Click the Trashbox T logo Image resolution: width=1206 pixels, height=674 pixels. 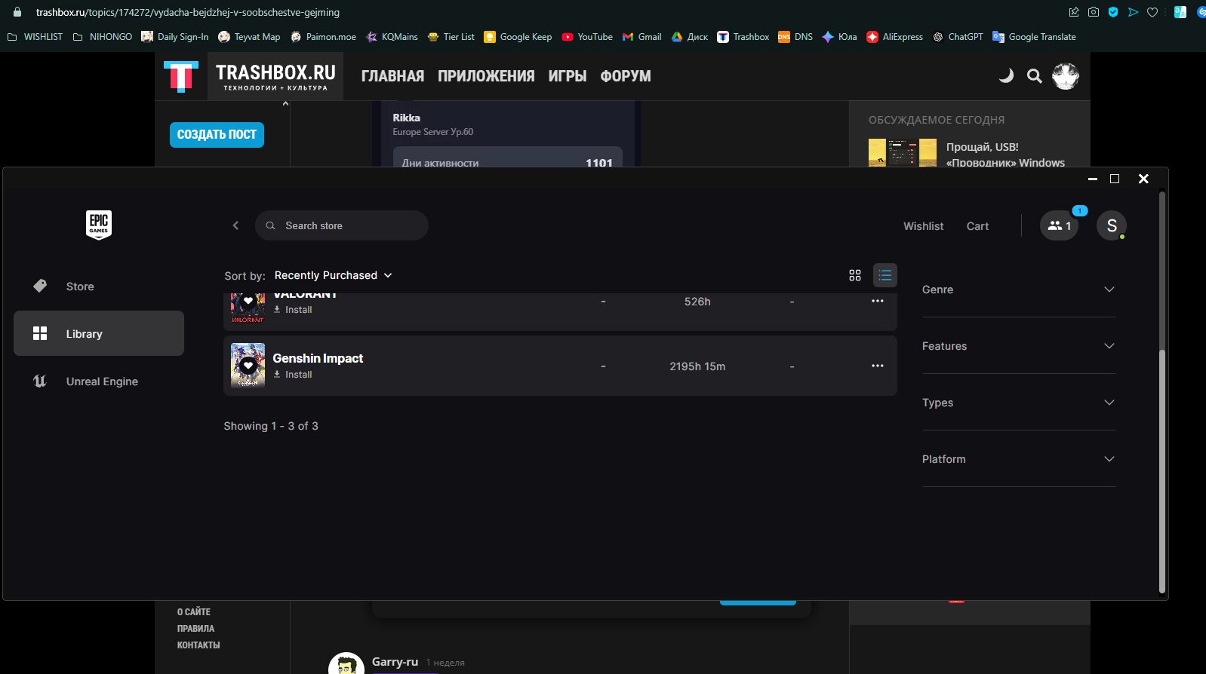click(181, 76)
